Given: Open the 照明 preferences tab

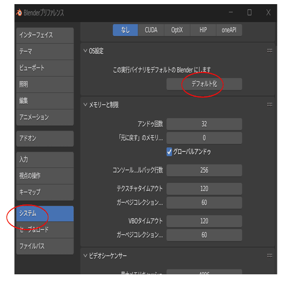Looking at the screenshot, I should [x=45, y=84].
